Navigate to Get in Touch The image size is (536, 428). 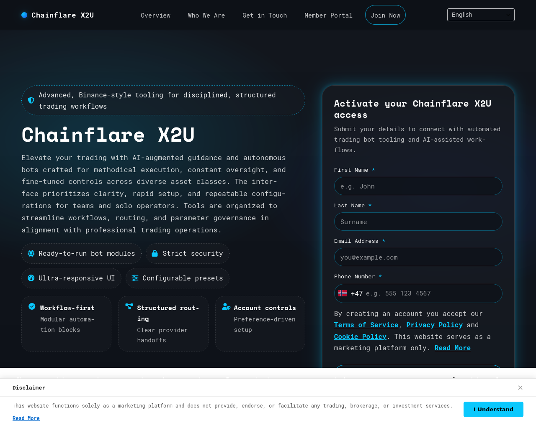click(265, 15)
